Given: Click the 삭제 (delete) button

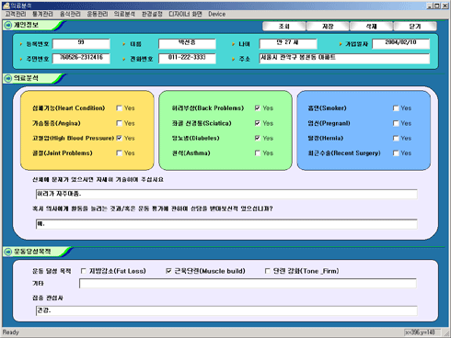Looking at the screenshot, I should (x=371, y=27).
